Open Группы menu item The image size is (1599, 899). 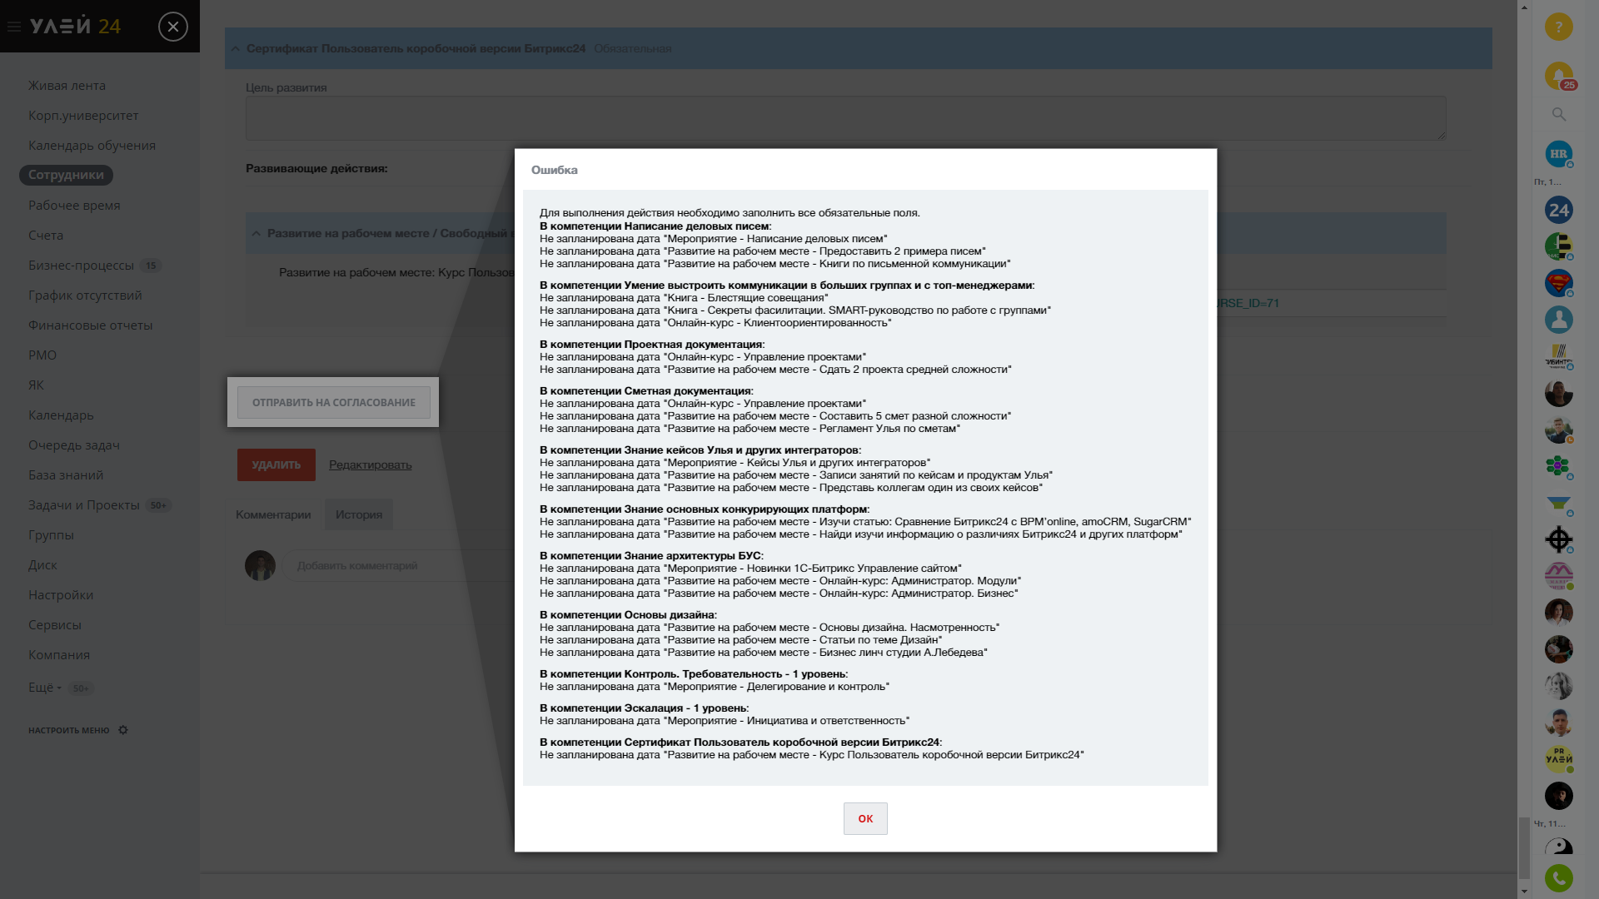pyautogui.click(x=51, y=535)
